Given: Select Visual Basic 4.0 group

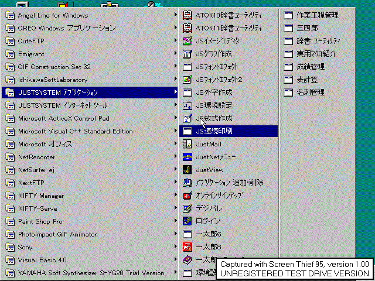Looking at the screenshot, I should 90,260.
